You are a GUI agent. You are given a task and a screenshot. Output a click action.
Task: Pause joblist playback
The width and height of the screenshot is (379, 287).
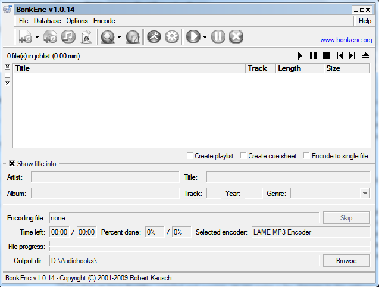pyautogui.click(x=313, y=56)
